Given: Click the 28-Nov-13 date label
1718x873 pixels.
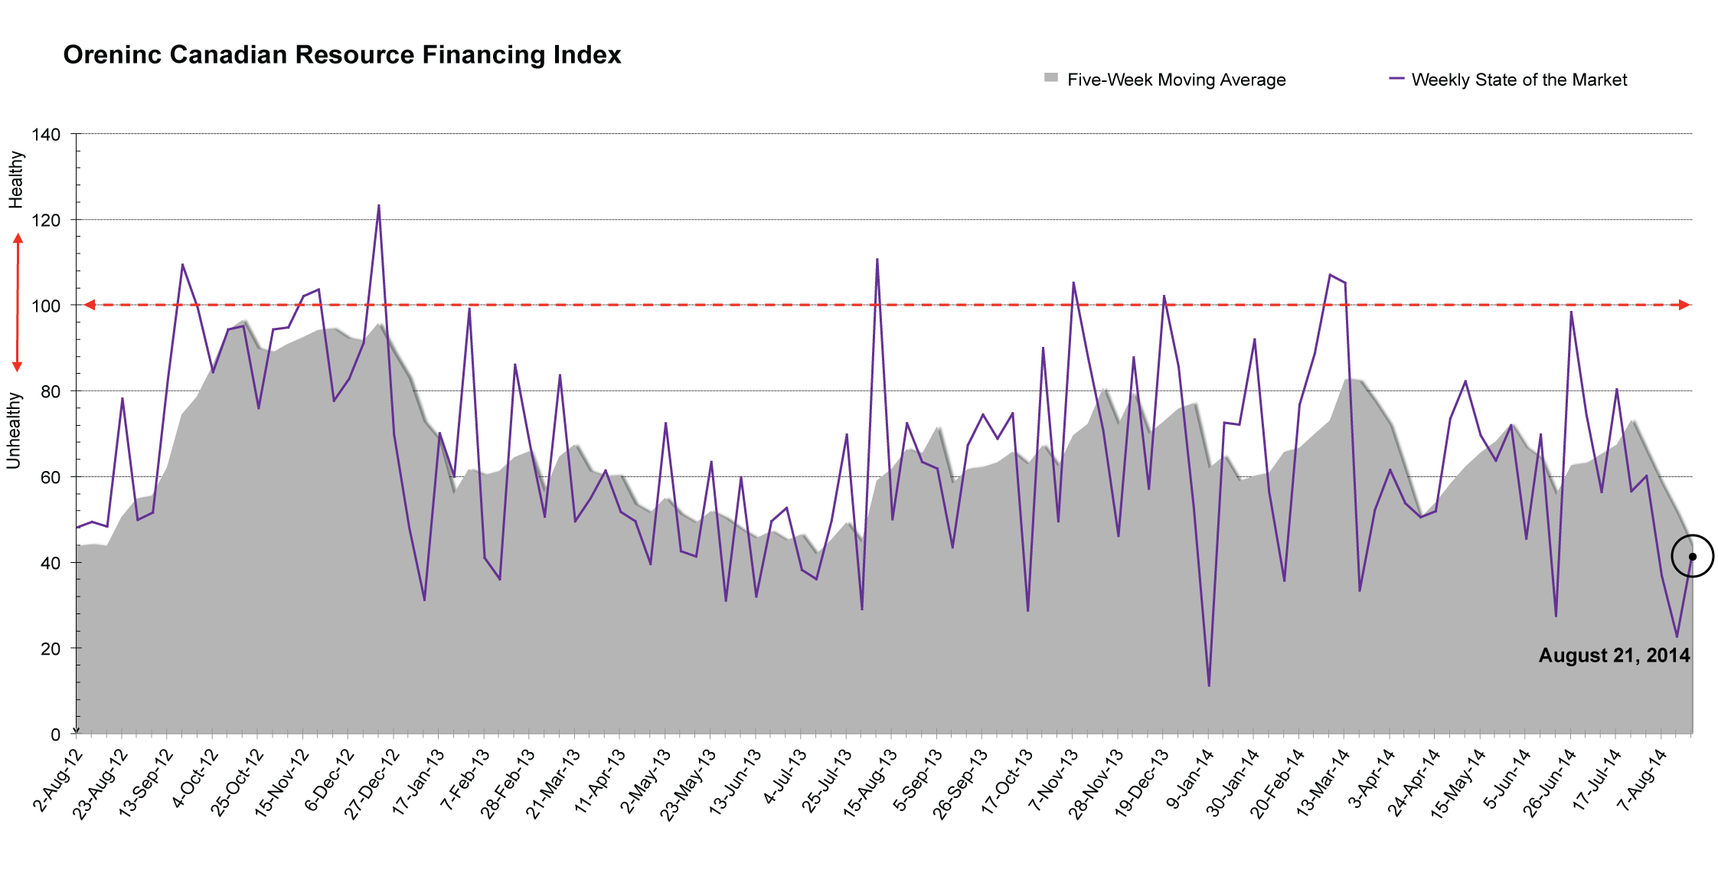Looking at the screenshot, I should pos(1096,784).
